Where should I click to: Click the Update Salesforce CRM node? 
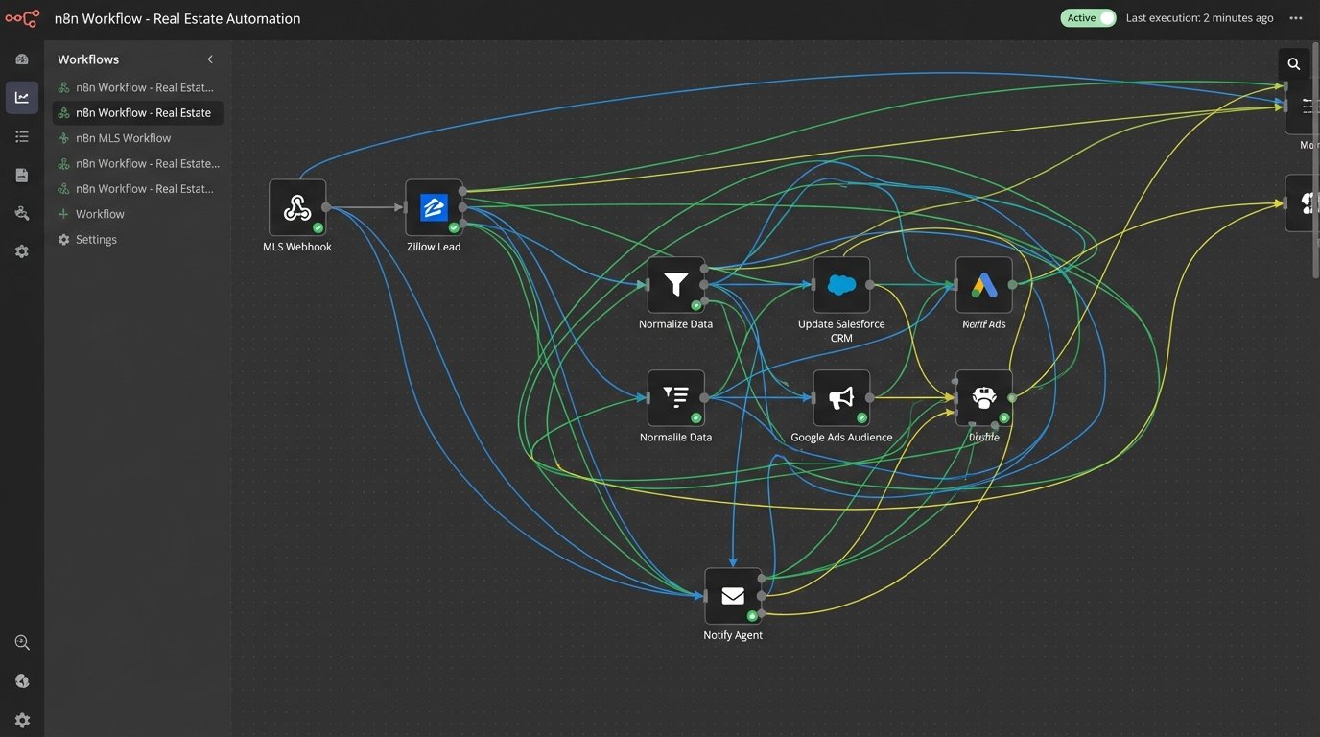(x=841, y=285)
